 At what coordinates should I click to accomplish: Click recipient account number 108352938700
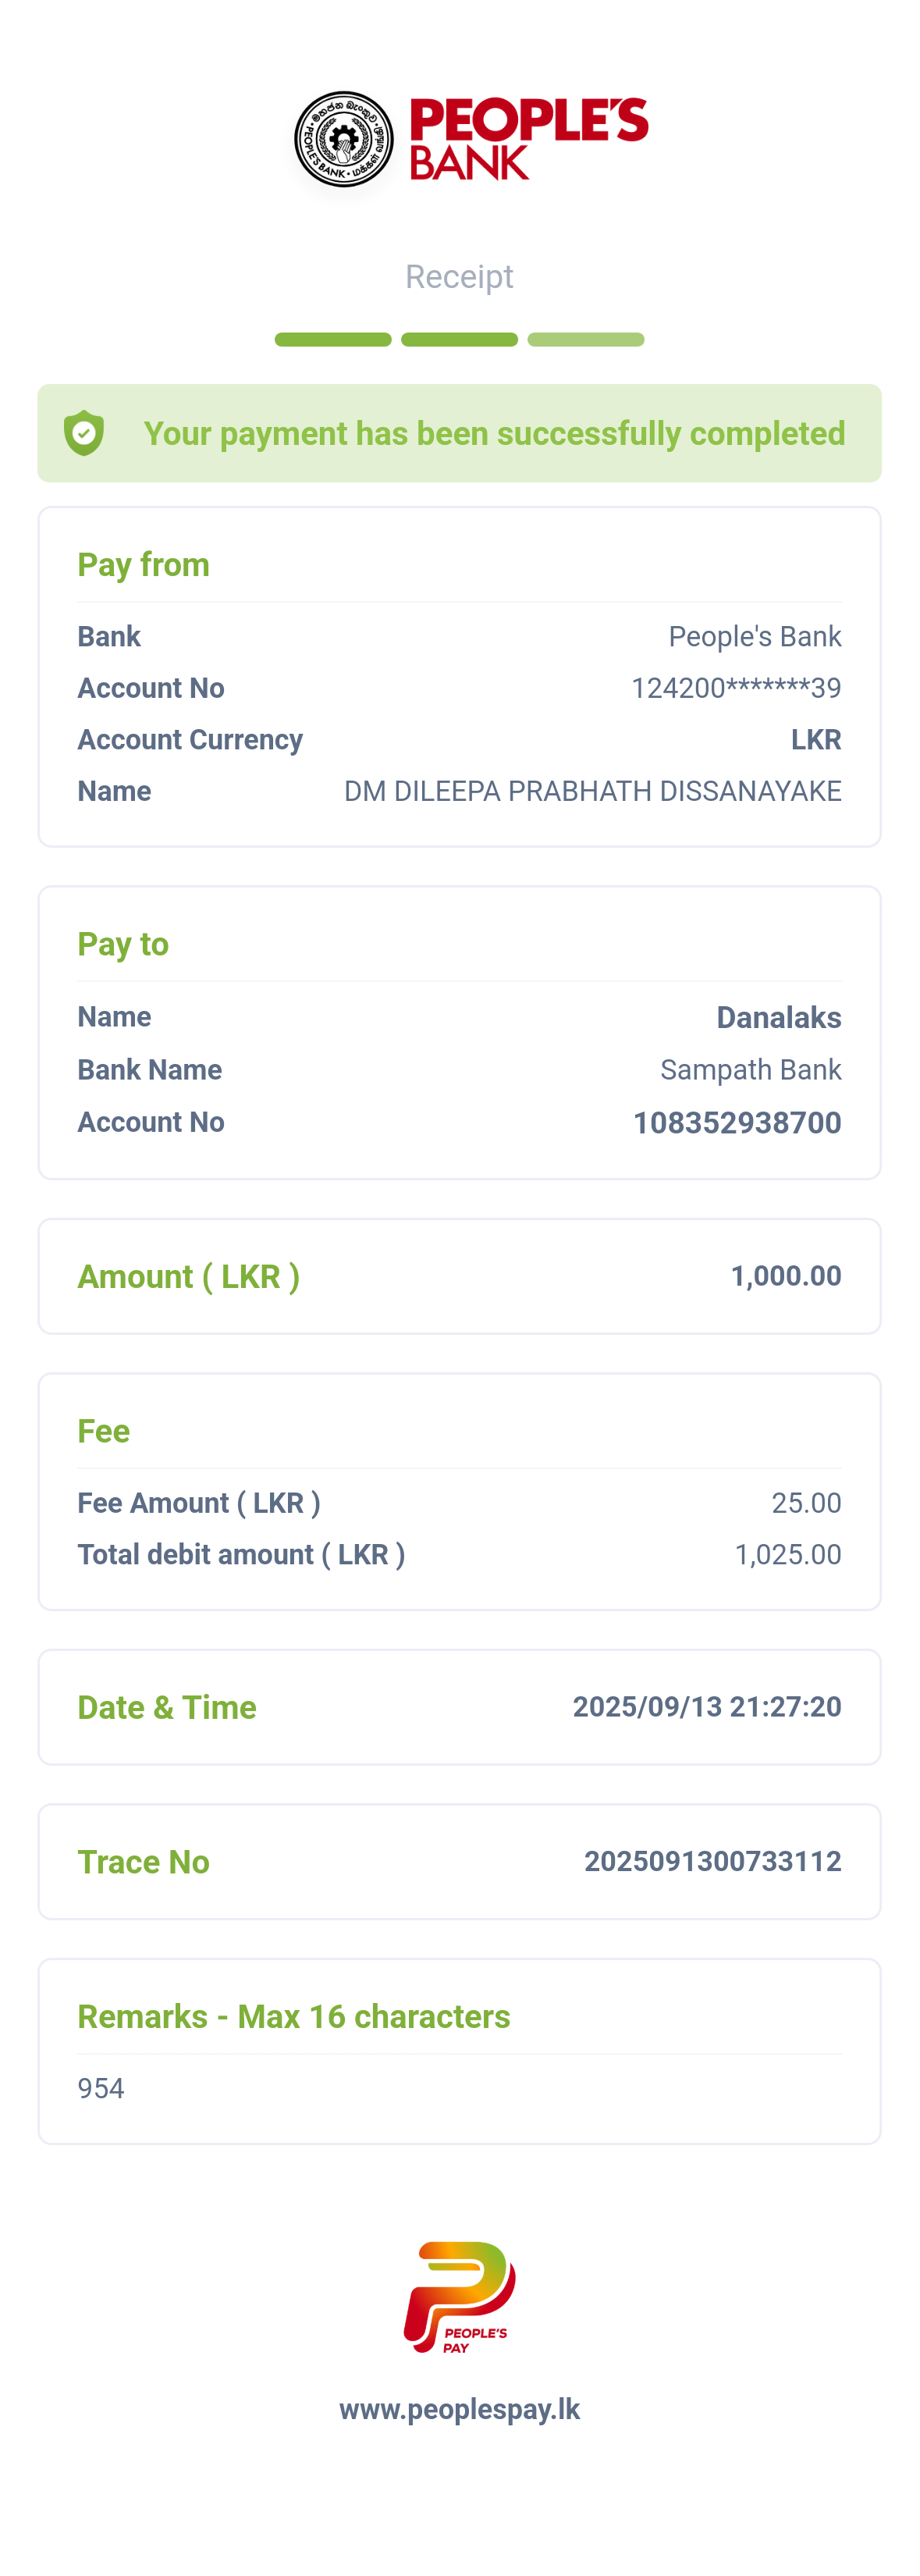[x=737, y=1122]
